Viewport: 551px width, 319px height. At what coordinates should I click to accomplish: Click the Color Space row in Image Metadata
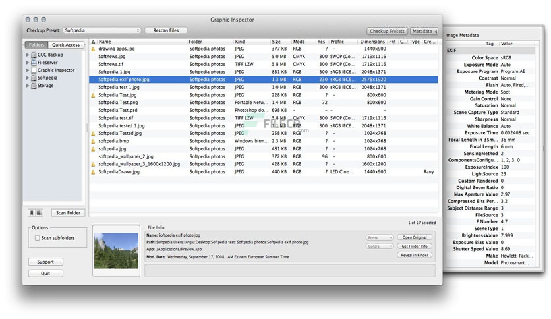[490, 57]
